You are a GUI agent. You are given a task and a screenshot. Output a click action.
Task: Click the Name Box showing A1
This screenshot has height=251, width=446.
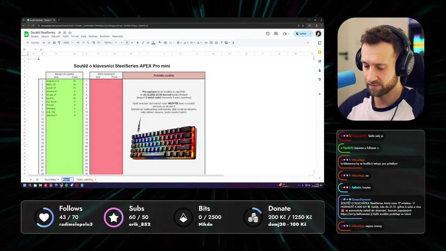[29, 50]
